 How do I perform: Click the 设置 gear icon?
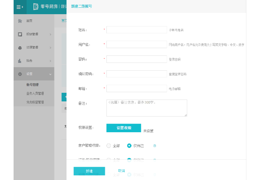tap(20, 74)
